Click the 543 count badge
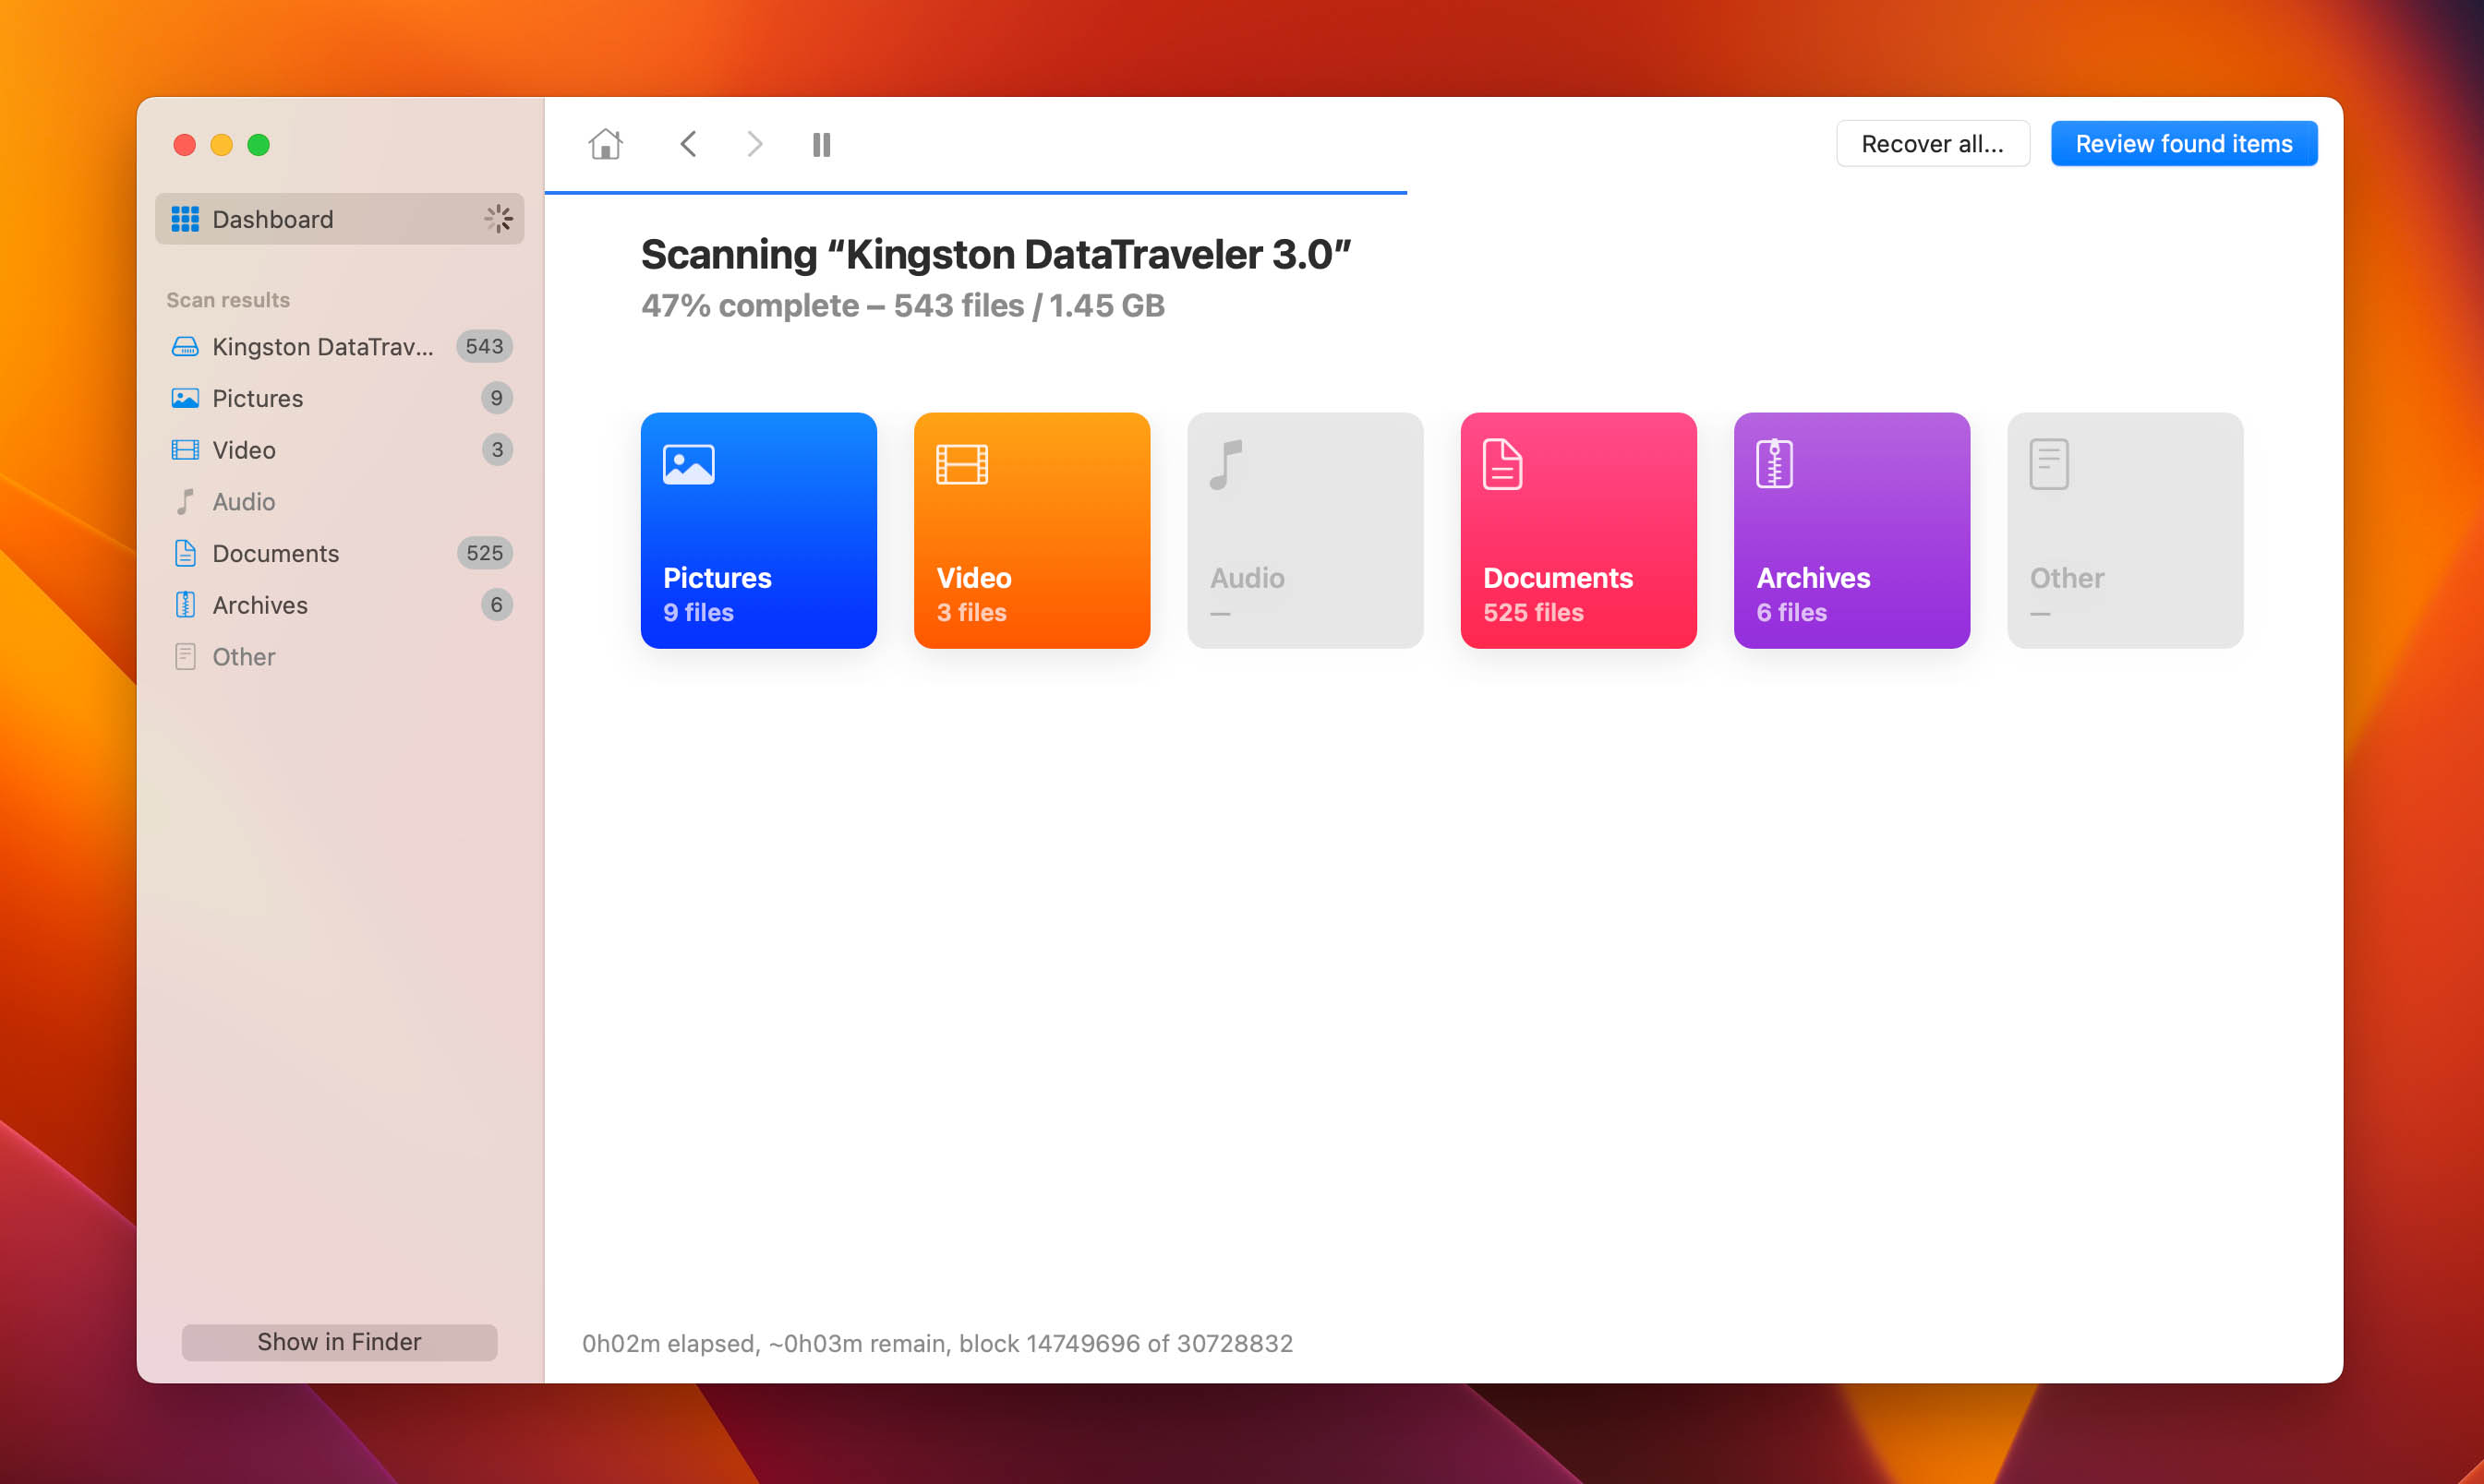Viewport: 2484px width, 1484px height. 484,347
